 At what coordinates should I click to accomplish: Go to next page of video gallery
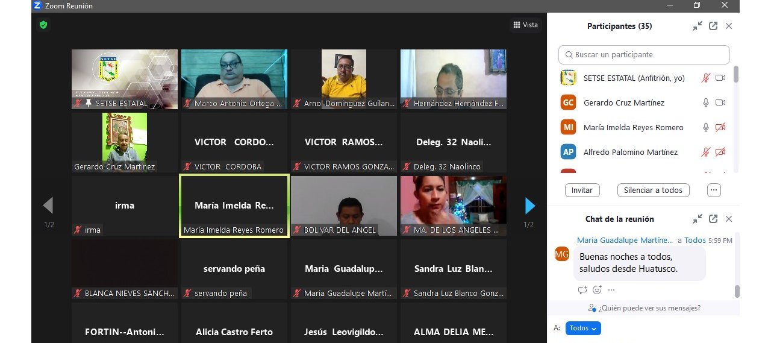(x=529, y=206)
